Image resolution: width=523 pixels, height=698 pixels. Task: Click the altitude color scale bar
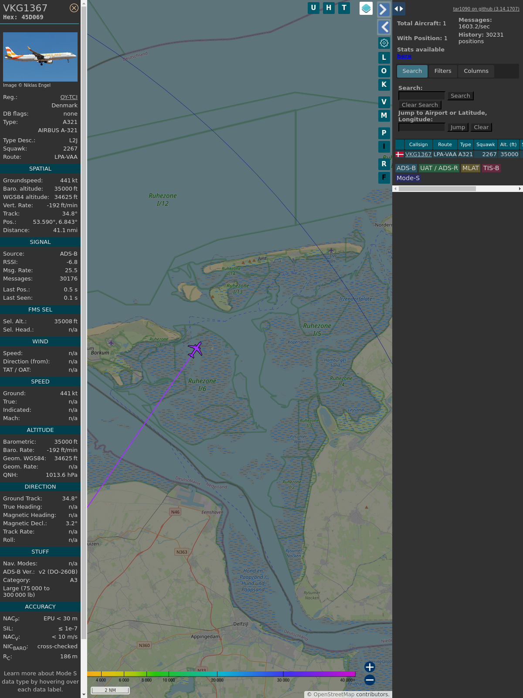221,674
